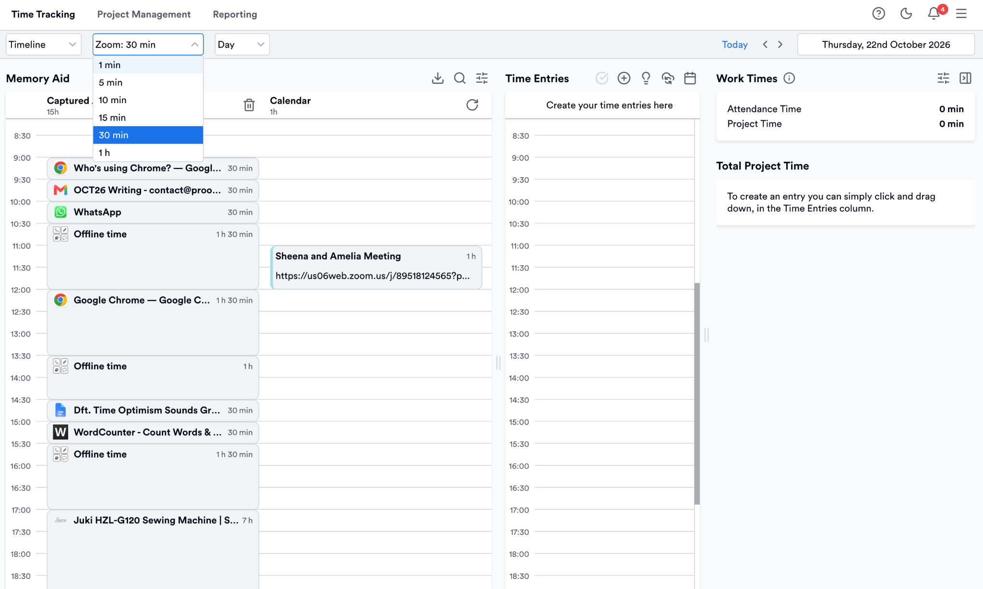
Task: Click the Attendance Time row
Action: click(845, 109)
